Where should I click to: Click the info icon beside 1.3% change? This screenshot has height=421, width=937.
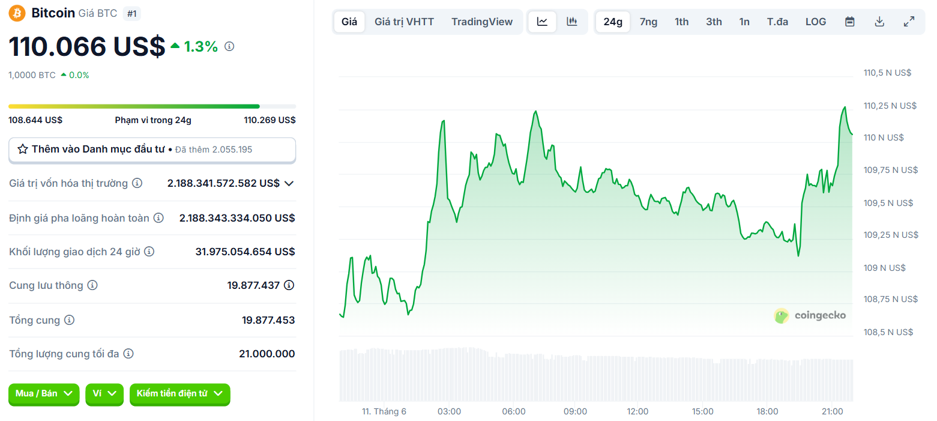[229, 46]
